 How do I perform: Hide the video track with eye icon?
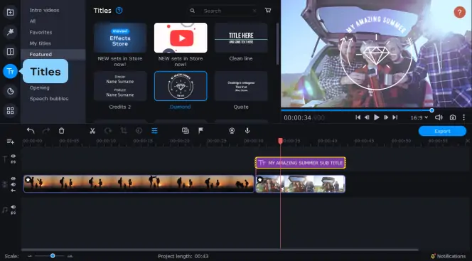point(14,179)
